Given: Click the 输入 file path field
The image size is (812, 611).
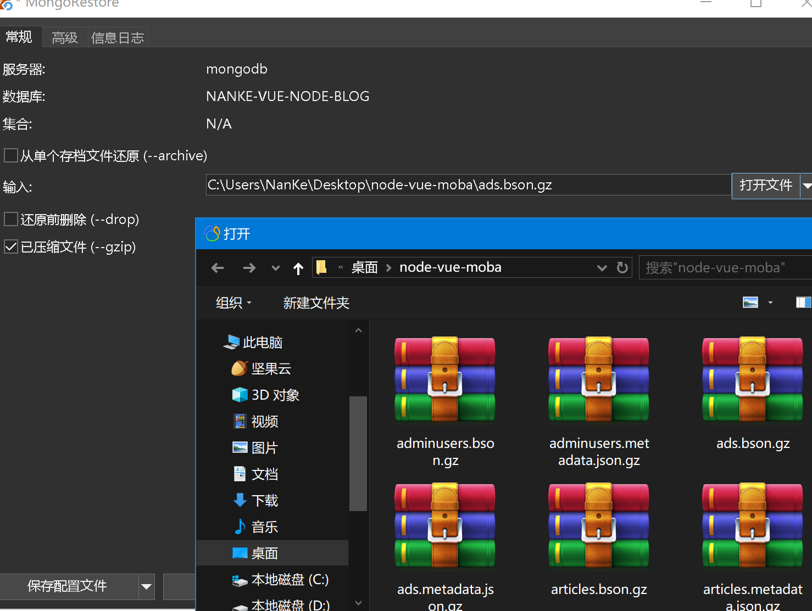Looking at the screenshot, I should [468, 185].
